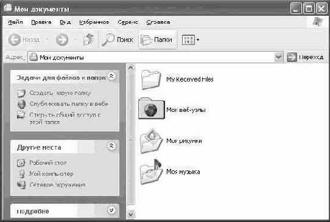This screenshot has height=222, width=330.
Task: Open the Views dropdown arrow
Action: (x=198, y=40)
